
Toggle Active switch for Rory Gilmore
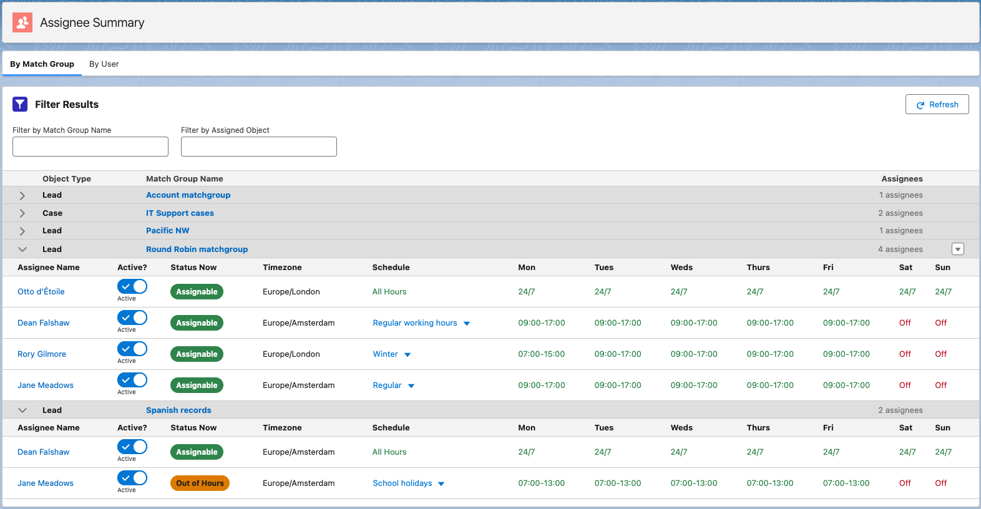point(132,349)
